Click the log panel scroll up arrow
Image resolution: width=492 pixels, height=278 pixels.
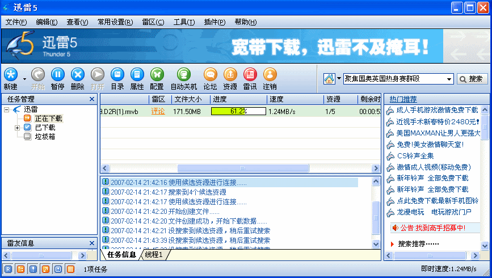pyautogui.click(x=376, y=181)
